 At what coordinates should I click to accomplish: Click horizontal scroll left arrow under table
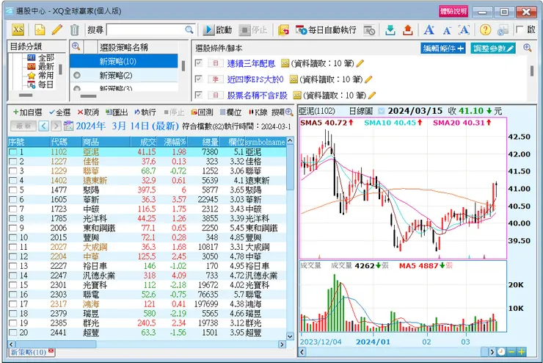pyautogui.click(x=12, y=345)
